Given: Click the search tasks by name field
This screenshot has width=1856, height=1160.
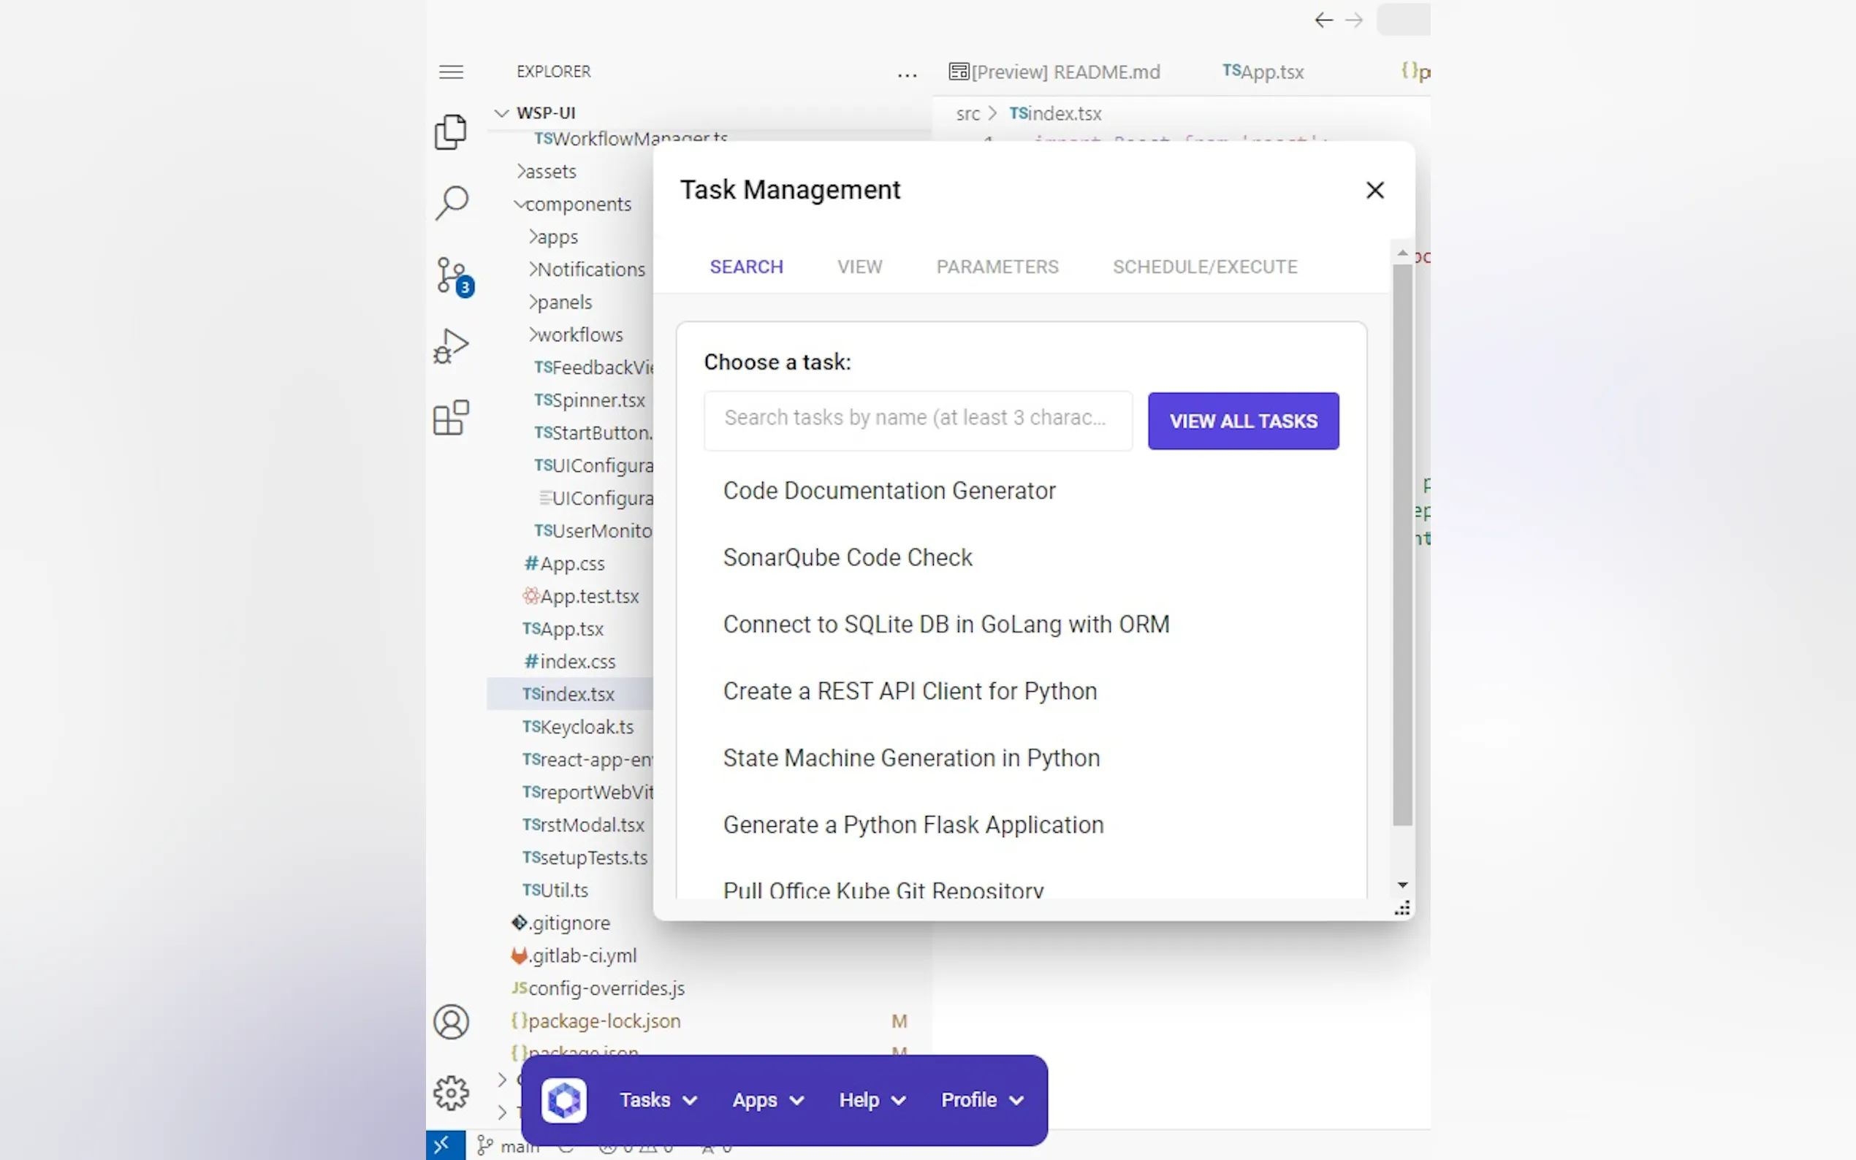Looking at the screenshot, I should coord(917,418).
